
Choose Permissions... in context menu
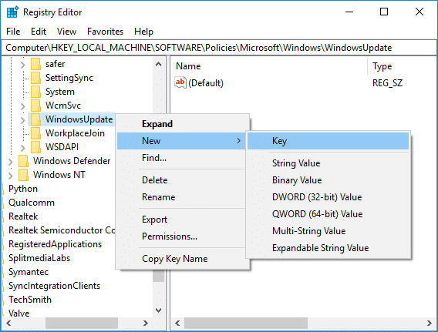170,236
